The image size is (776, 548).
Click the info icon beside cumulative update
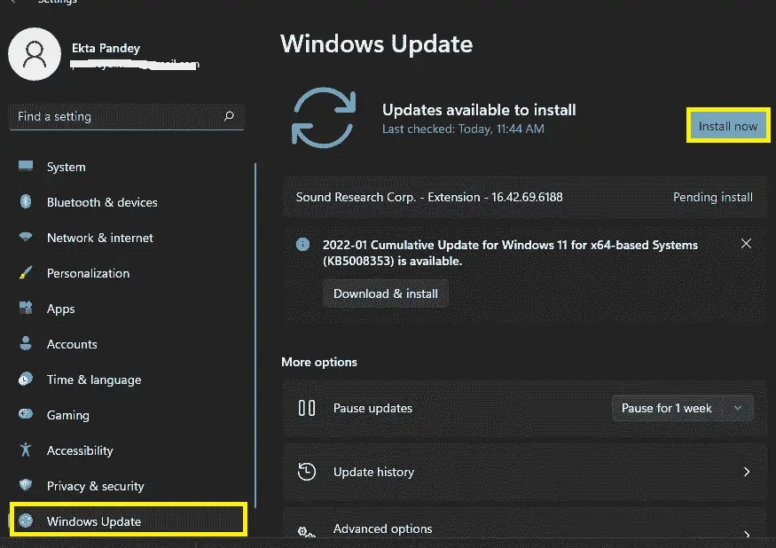[x=303, y=244]
